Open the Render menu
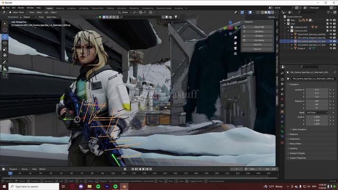This screenshot has width=338, height=190. [21, 8]
